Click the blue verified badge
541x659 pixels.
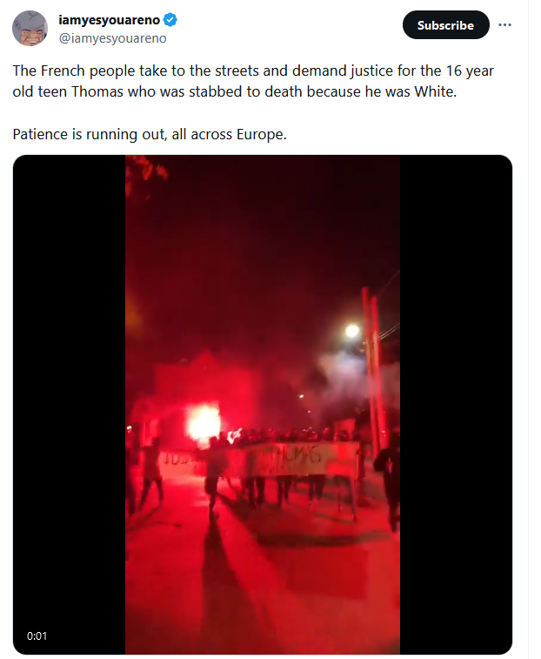pos(170,19)
